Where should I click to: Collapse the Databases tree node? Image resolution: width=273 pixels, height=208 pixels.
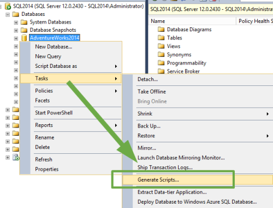[x=8, y=15]
